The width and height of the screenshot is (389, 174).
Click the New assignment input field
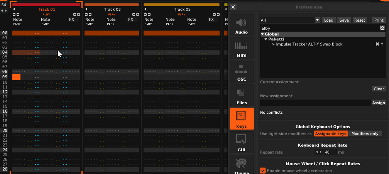315,103
